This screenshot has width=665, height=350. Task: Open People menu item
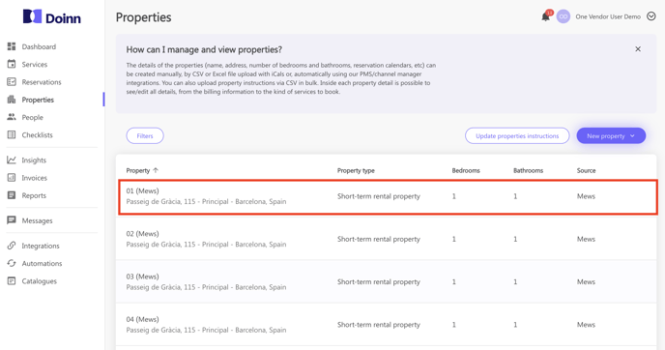(x=32, y=118)
